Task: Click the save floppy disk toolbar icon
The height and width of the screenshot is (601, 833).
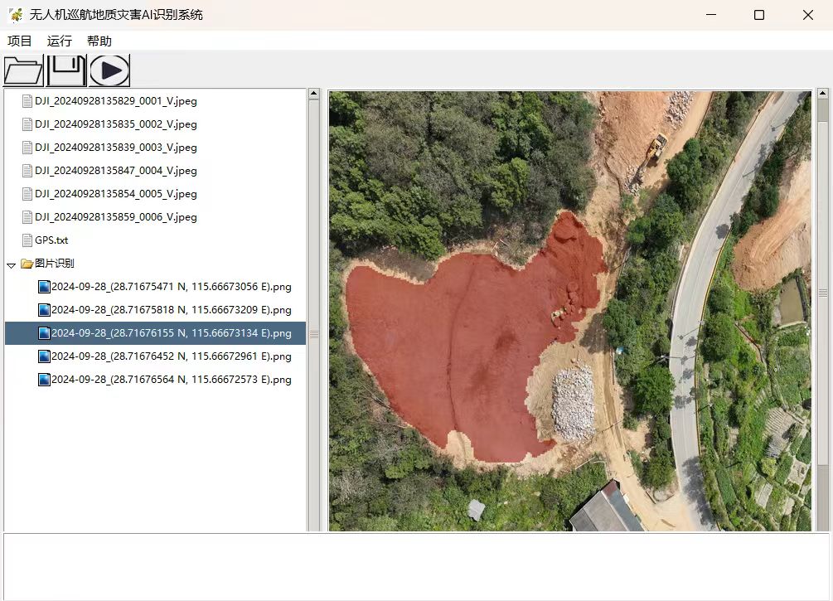Action: click(66, 70)
